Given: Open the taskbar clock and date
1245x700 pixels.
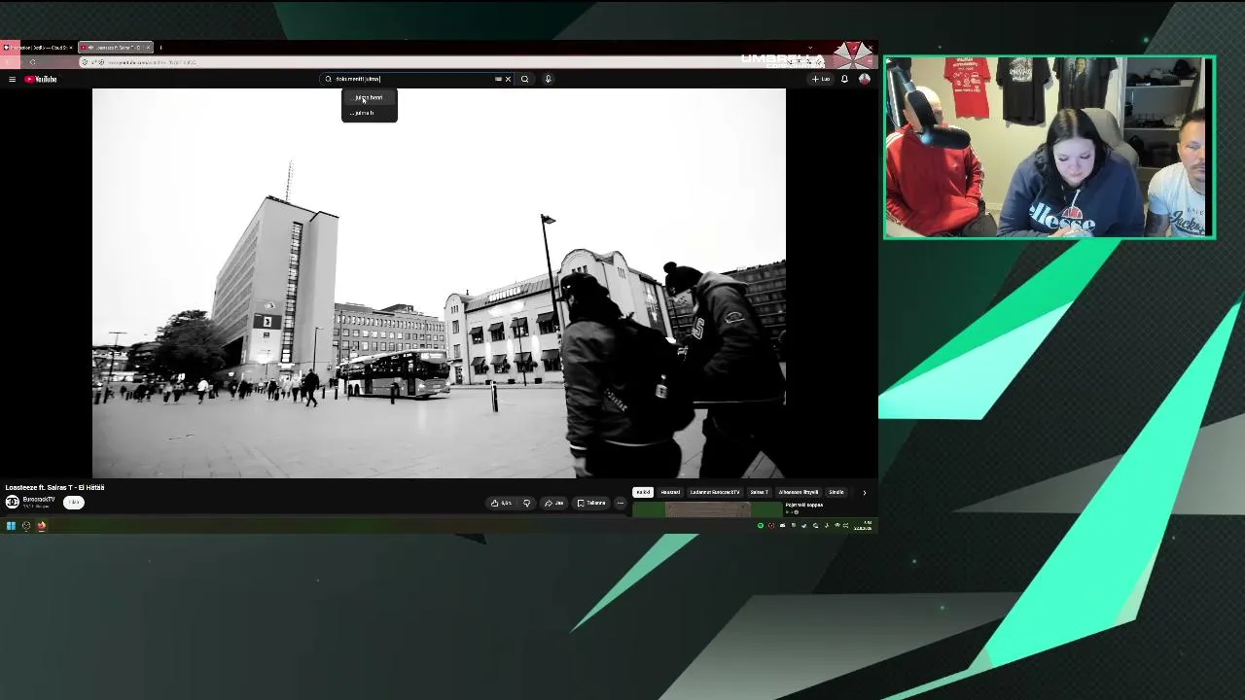Looking at the screenshot, I should (x=863, y=526).
